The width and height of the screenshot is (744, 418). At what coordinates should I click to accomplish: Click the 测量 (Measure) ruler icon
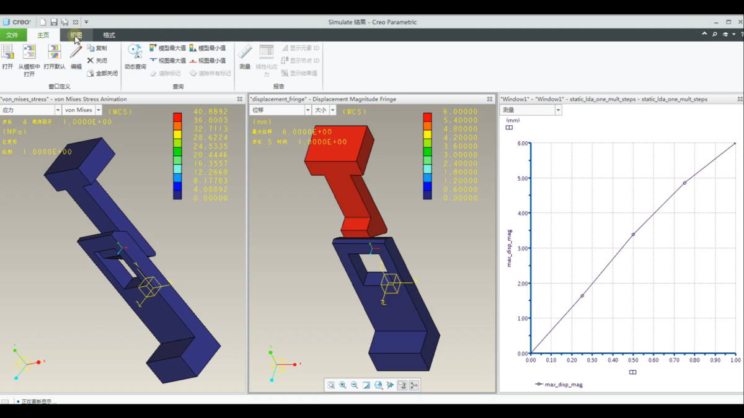pyautogui.click(x=245, y=52)
